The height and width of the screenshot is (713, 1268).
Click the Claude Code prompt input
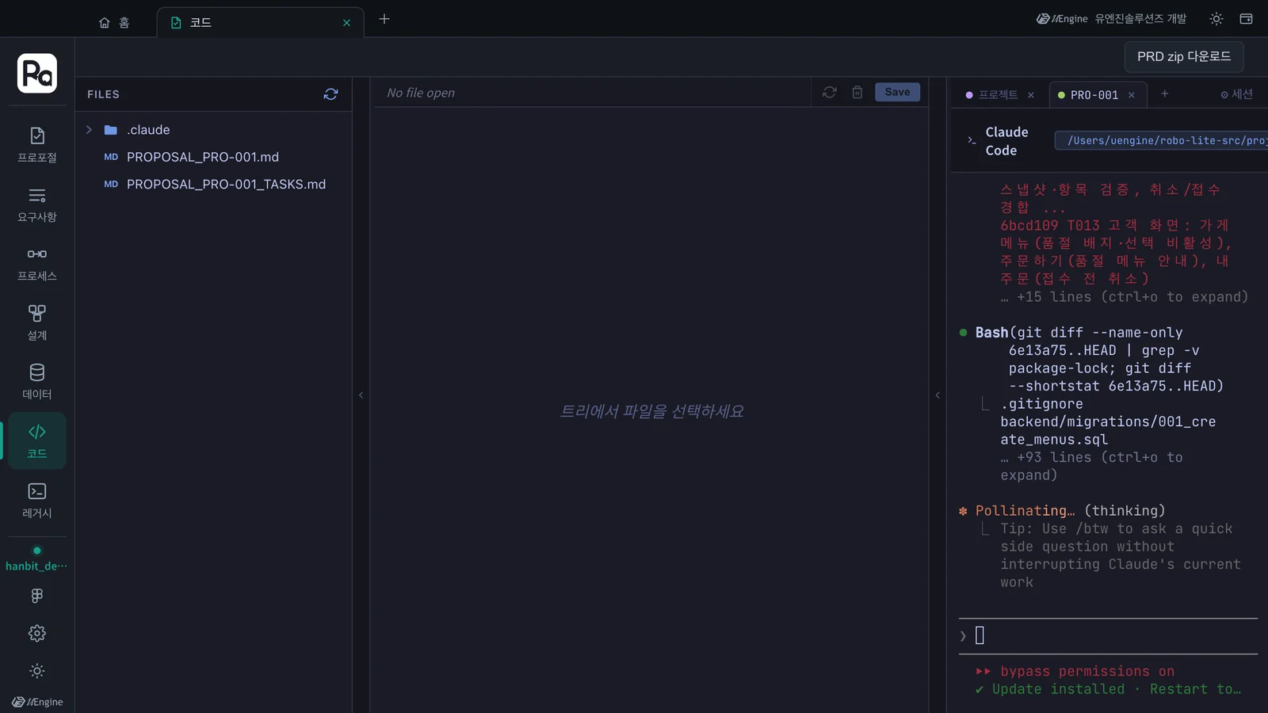(1108, 635)
